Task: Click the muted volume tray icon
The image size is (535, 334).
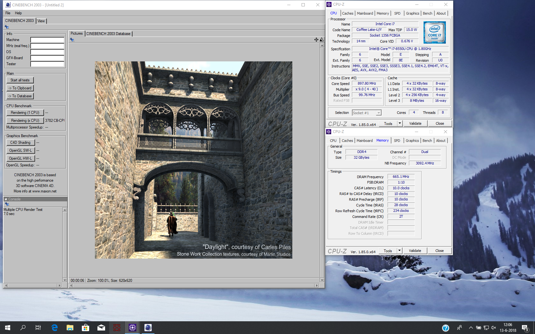Action: 494,328
